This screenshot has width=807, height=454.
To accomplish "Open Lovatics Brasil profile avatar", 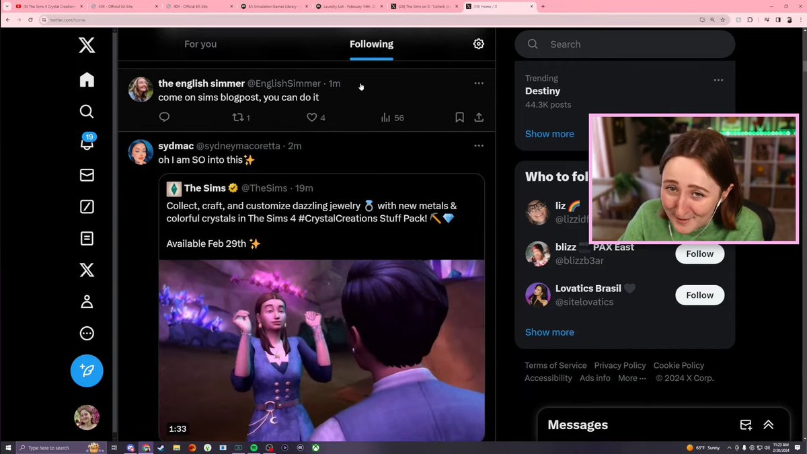I will [x=537, y=295].
